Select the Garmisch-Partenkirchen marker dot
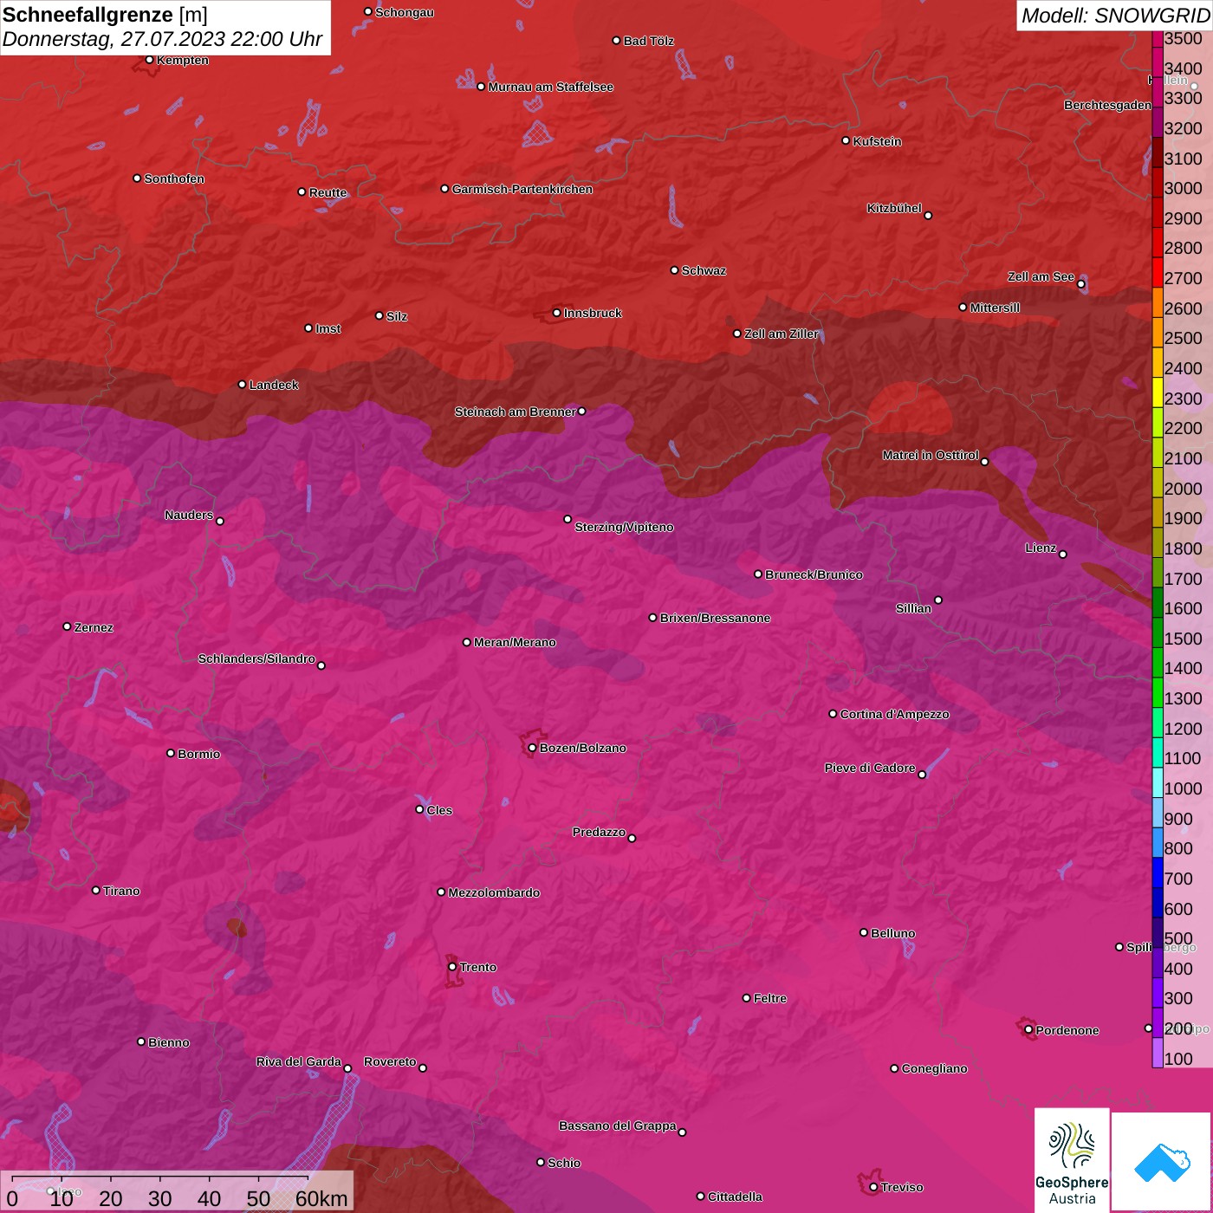Screen dimensions: 1213x1213 (444, 189)
